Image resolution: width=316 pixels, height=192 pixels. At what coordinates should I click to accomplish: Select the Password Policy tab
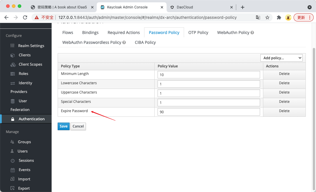[x=164, y=33]
